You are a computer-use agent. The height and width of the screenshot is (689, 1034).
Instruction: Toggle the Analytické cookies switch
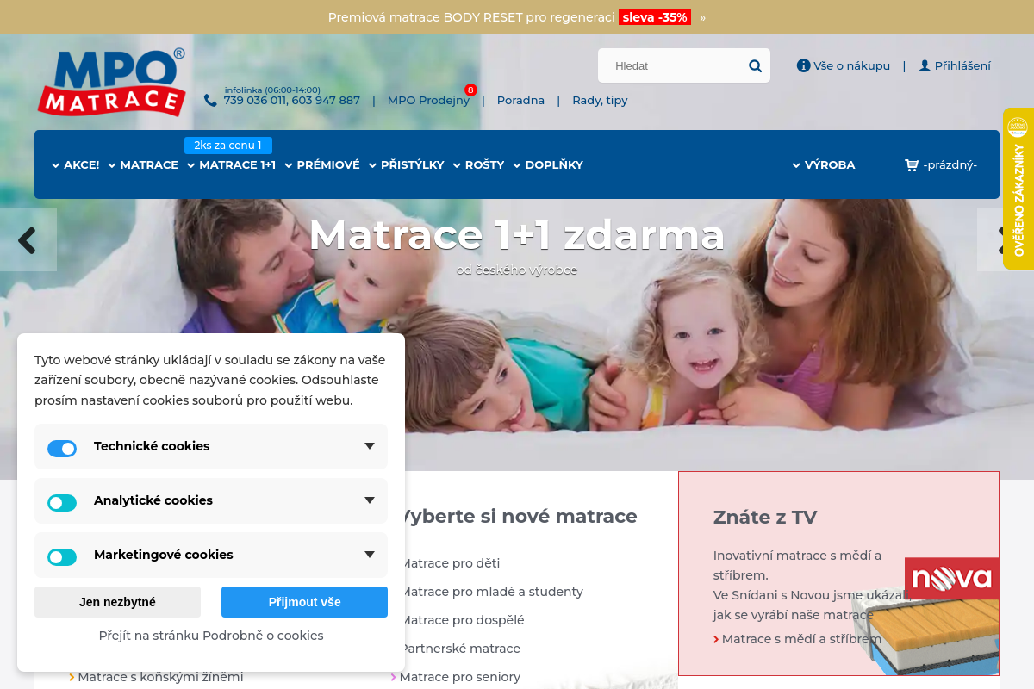tap(62, 502)
